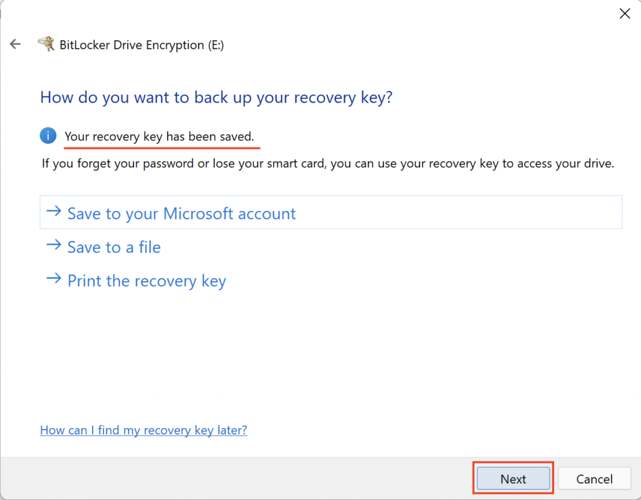The height and width of the screenshot is (500, 641).
Task: Select the Save to your Microsoft account option
Action: pos(182,213)
